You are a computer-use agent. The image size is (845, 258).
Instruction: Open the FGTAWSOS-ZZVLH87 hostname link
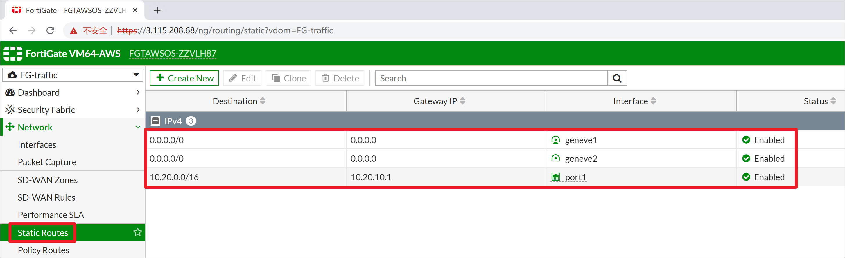pyautogui.click(x=173, y=53)
